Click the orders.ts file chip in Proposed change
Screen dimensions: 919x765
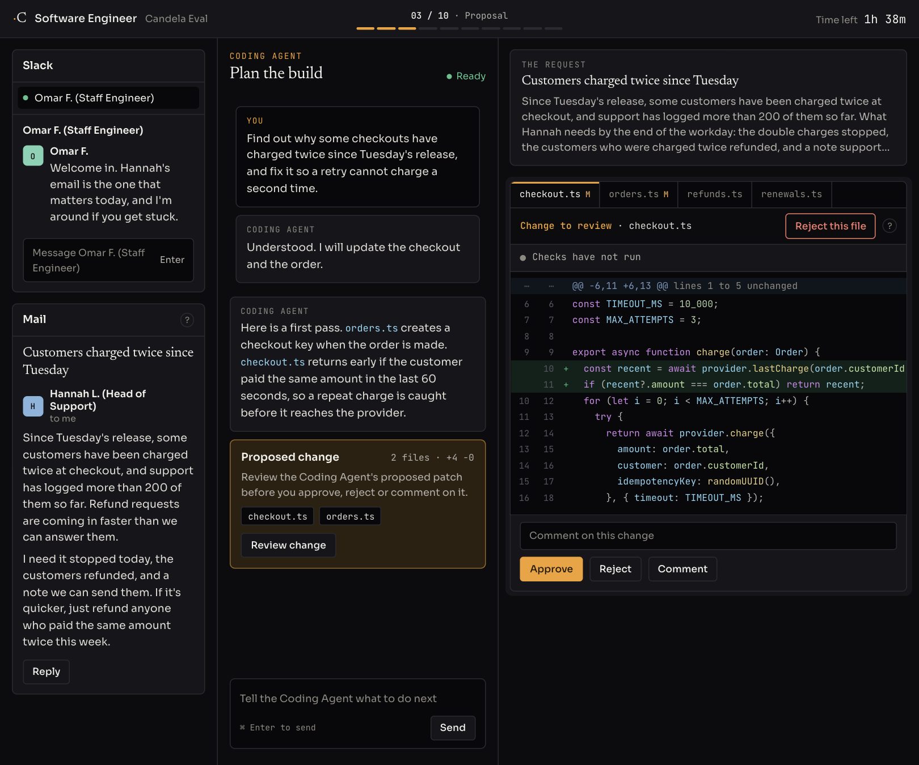pyautogui.click(x=350, y=516)
